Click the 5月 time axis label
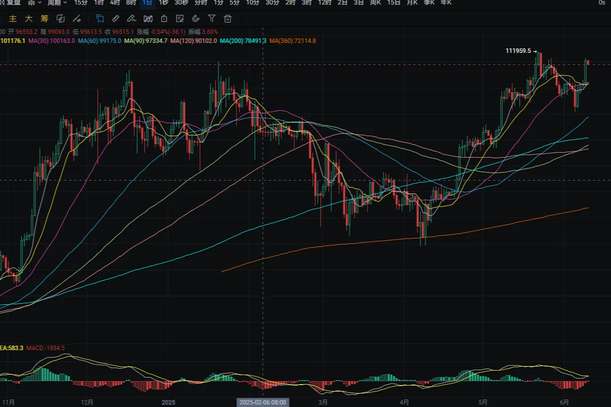 (482, 402)
